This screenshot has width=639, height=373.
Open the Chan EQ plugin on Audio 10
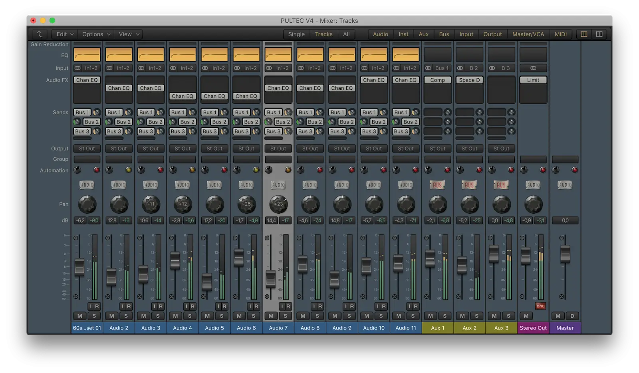pyautogui.click(x=374, y=80)
